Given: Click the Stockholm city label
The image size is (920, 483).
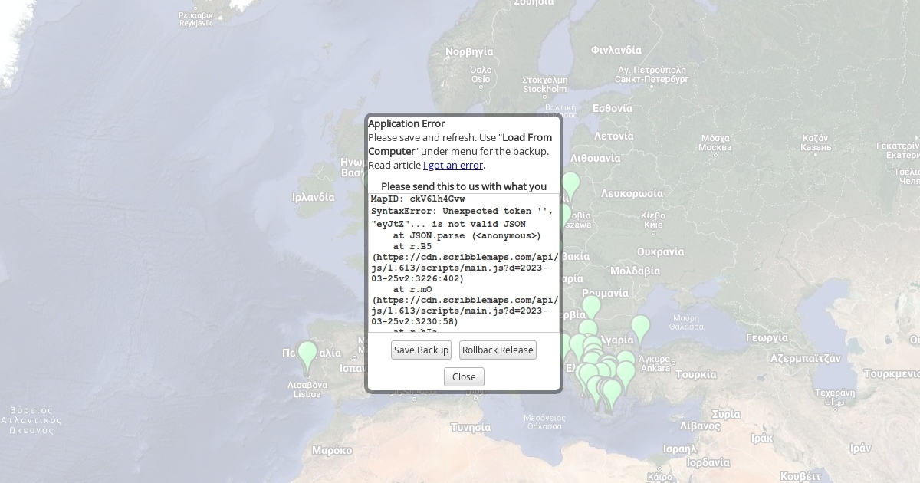Looking at the screenshot, I should pyautogui.click(x=544, y=84).
